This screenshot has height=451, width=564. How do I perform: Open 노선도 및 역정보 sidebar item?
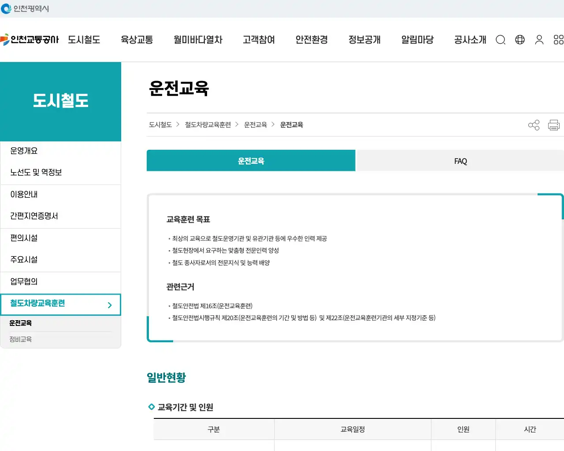[x=61, y=172]
